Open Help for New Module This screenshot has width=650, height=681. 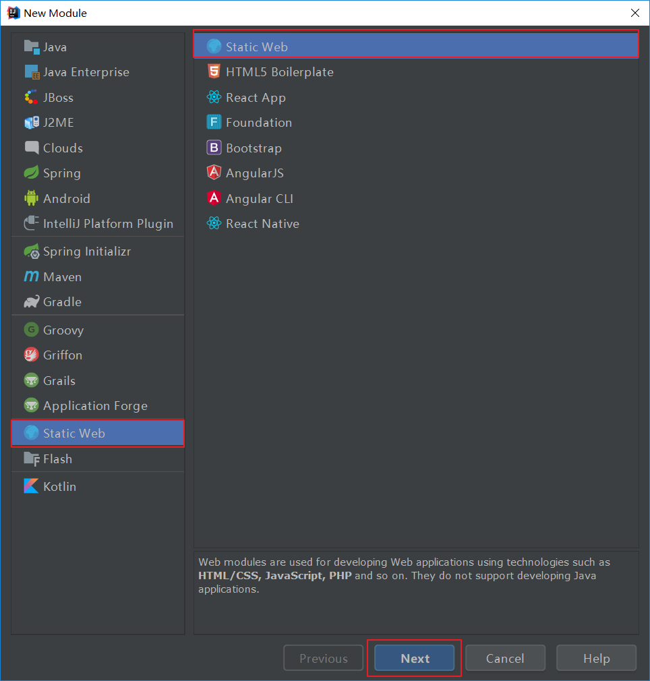tap(597, 658)
